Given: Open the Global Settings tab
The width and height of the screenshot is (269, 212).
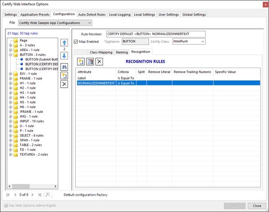Looking at the screenshot, I should 194,14.
